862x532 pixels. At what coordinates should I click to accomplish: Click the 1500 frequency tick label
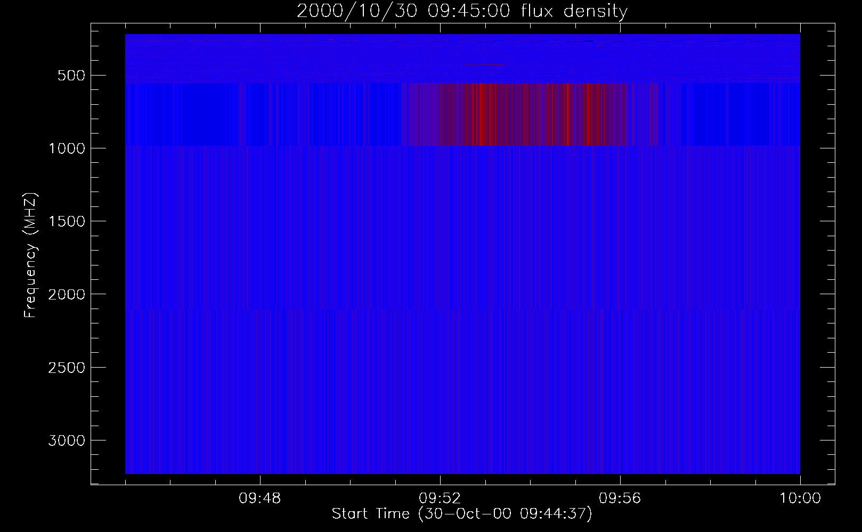coord(66,221)
